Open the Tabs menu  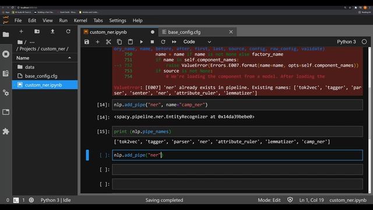pyautogui.click(x=98, y=20)
